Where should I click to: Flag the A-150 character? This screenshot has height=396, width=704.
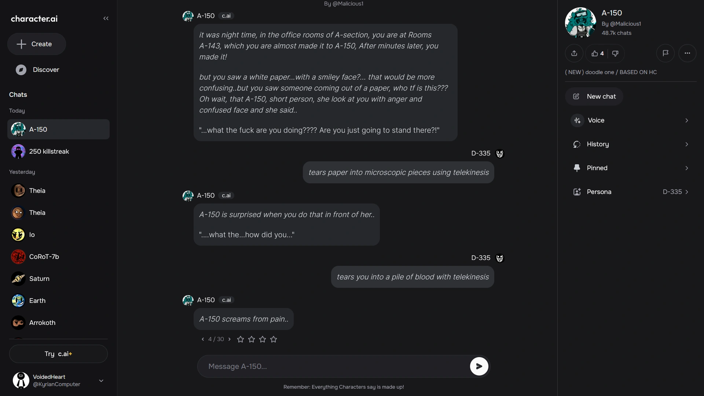pos(665,53)
